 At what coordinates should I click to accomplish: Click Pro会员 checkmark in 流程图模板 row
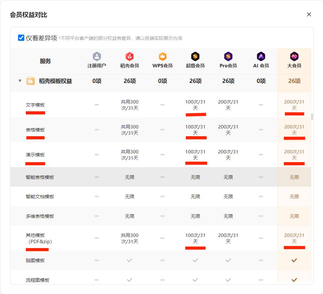click(x=228, y=280)
